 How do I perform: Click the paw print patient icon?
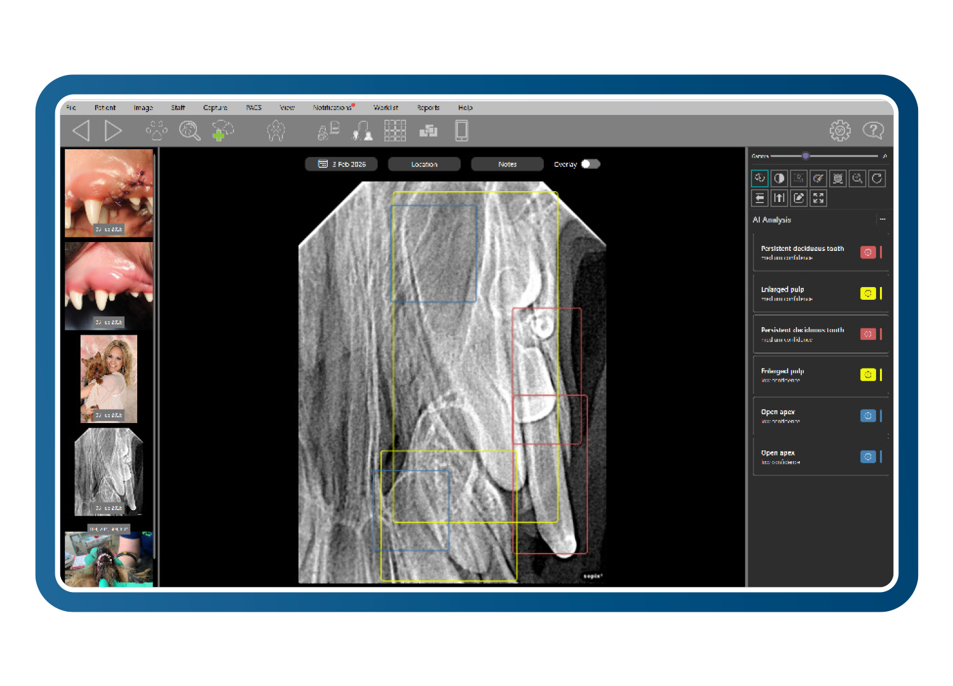pos(156,131)
